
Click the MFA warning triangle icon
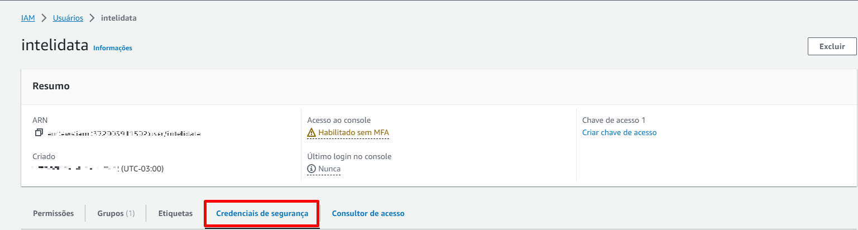point(311,133)
